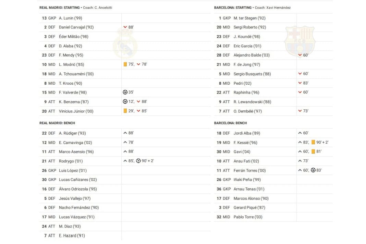
Task: Click the Barcelona: Starting heading
Action: point(233,8)
